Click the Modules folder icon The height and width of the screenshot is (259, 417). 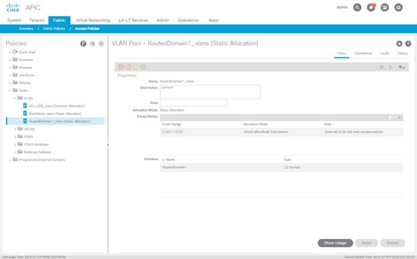click(15, 67)
